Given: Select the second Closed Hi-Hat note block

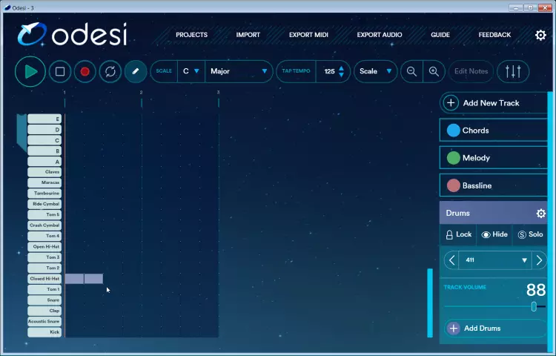Looking at the screenshot, I should point(93,279).
